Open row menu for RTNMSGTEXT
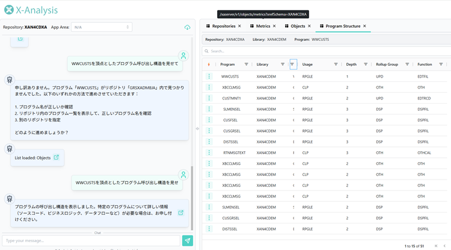The width and height of the screenshot is (451, 250). coord(209,152)
